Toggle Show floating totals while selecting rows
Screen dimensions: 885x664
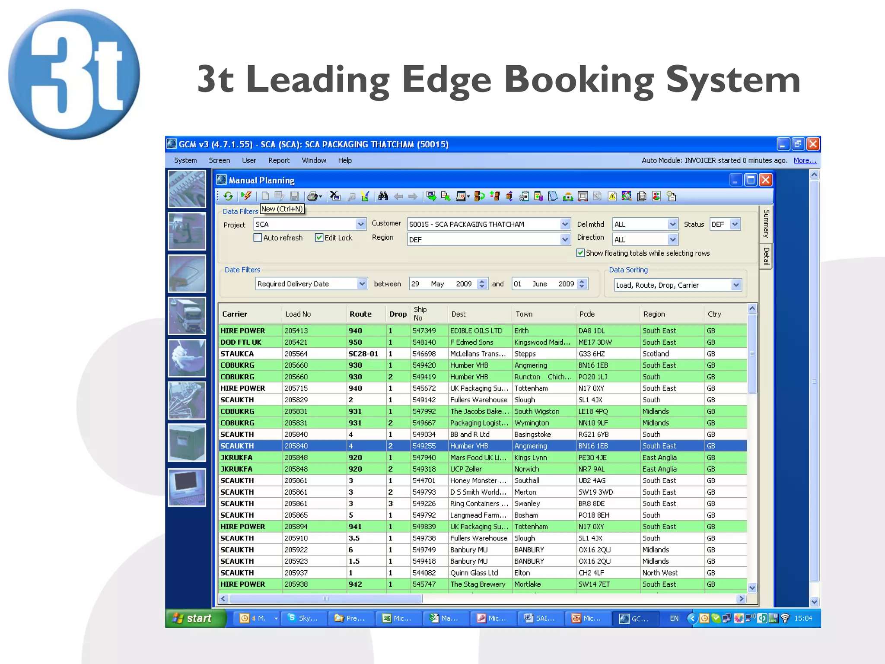pos(580,253)
